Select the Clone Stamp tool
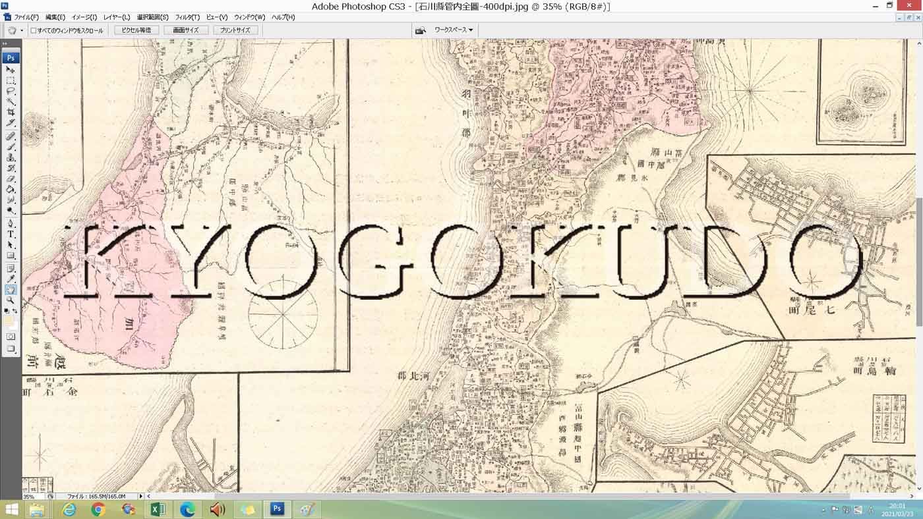This screenshot has width=923, height=519. (11, 157)
